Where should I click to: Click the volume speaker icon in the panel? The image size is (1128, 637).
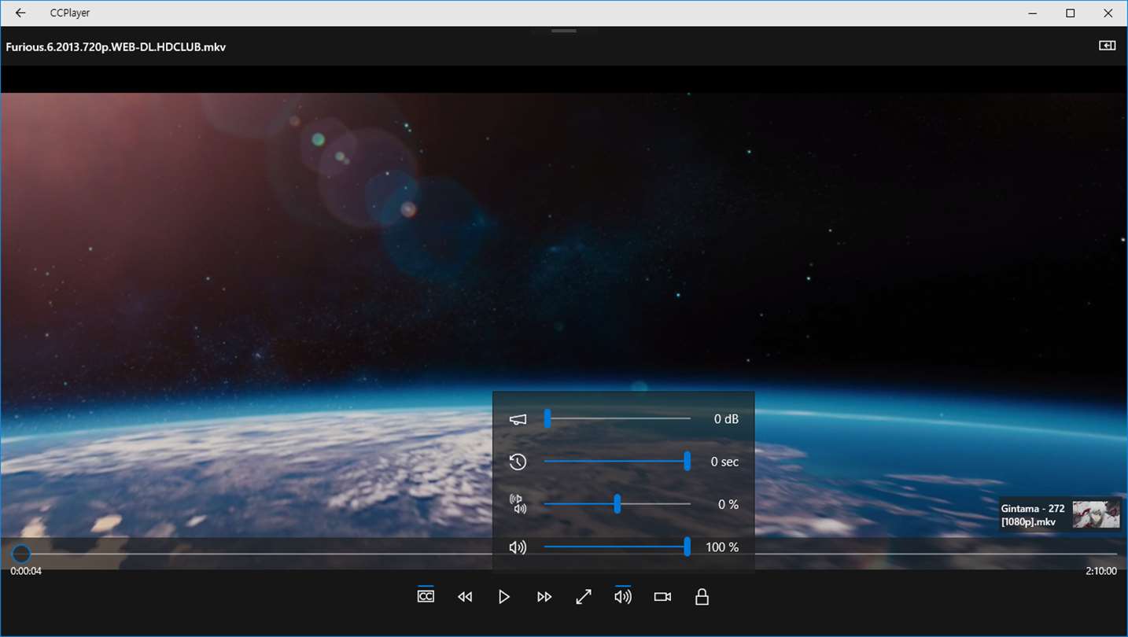518,547
